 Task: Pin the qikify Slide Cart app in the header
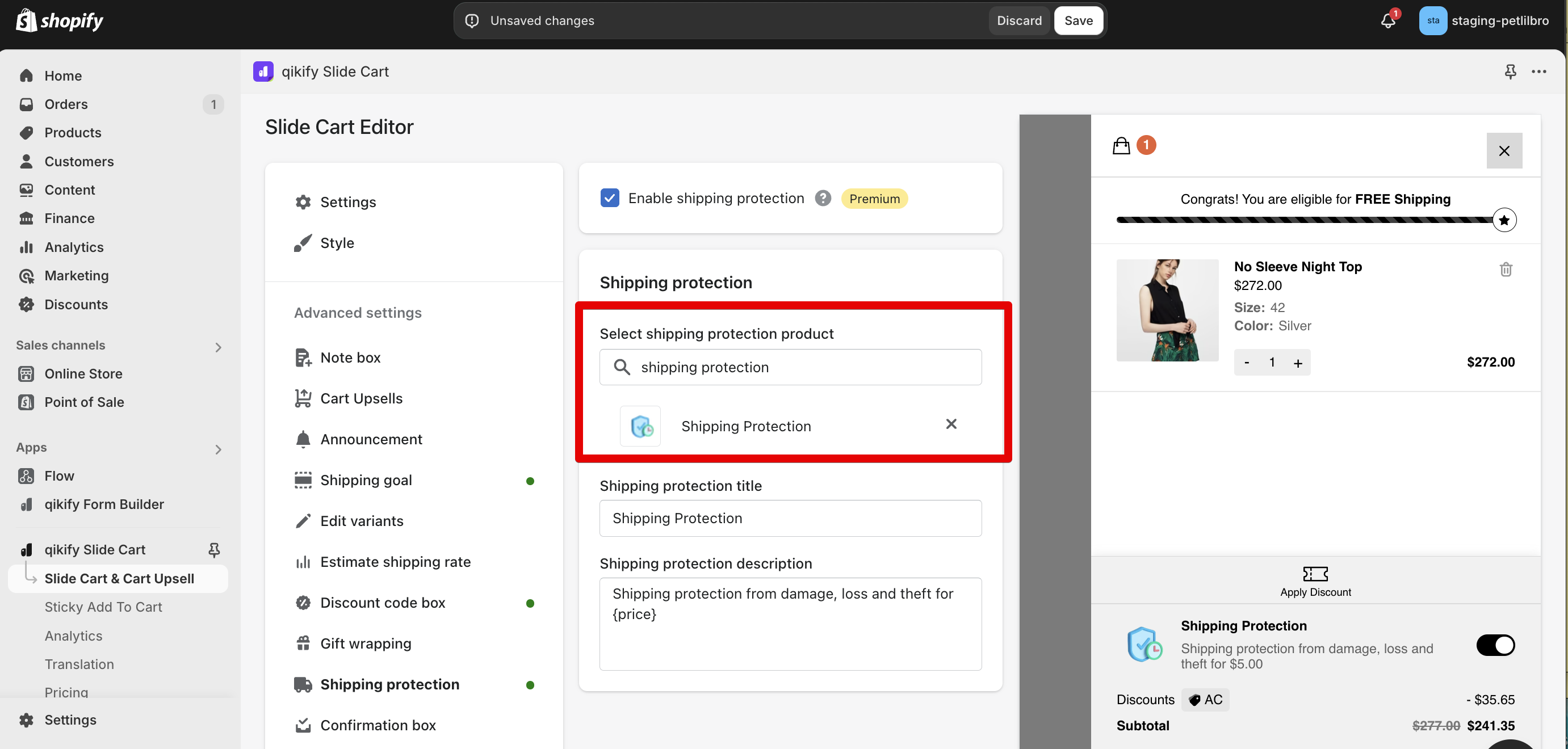pos(1510,72)
